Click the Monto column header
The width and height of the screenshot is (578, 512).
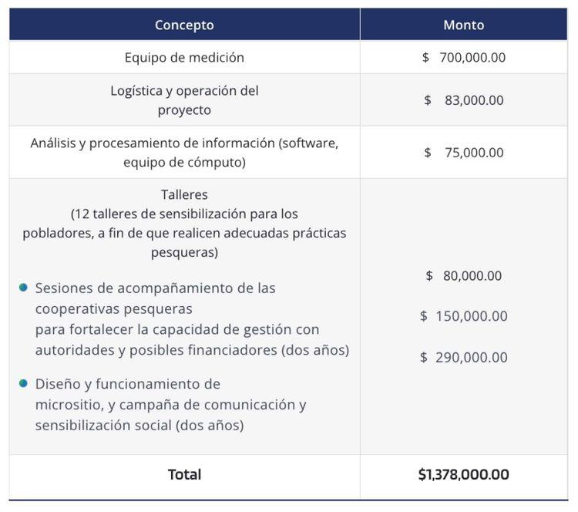pyautogui.click(x=463, y=25)
